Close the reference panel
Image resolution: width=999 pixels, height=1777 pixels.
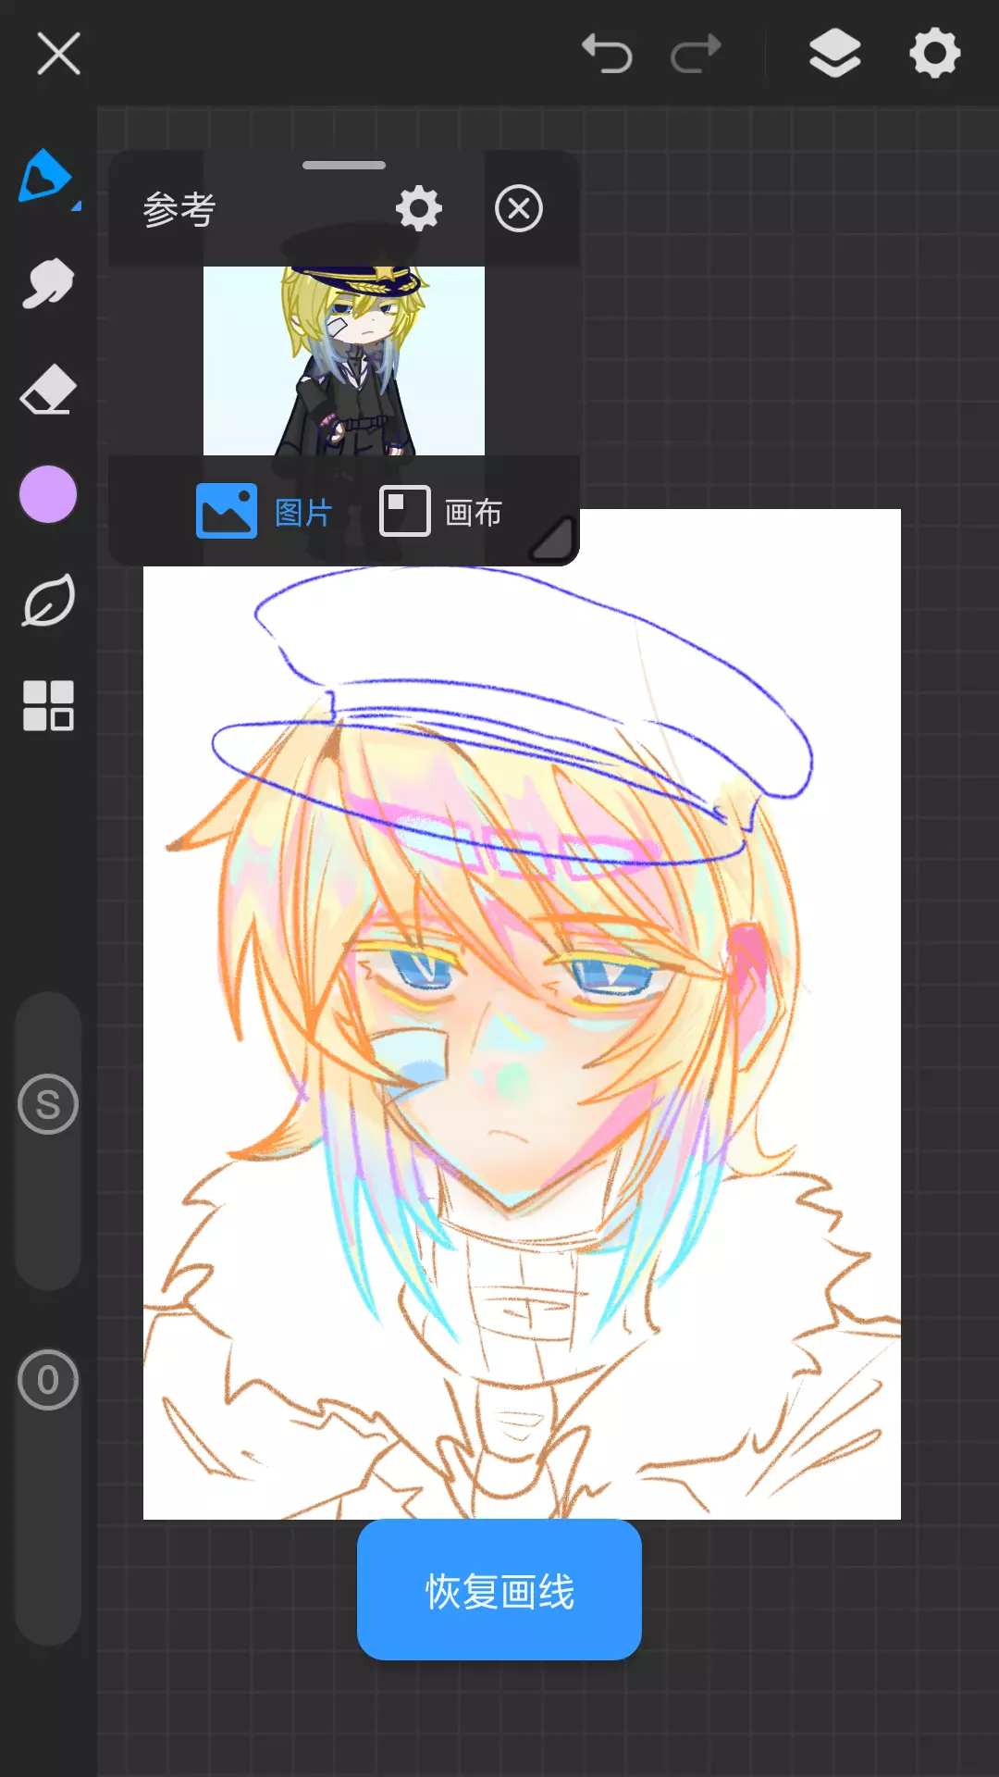519,208
